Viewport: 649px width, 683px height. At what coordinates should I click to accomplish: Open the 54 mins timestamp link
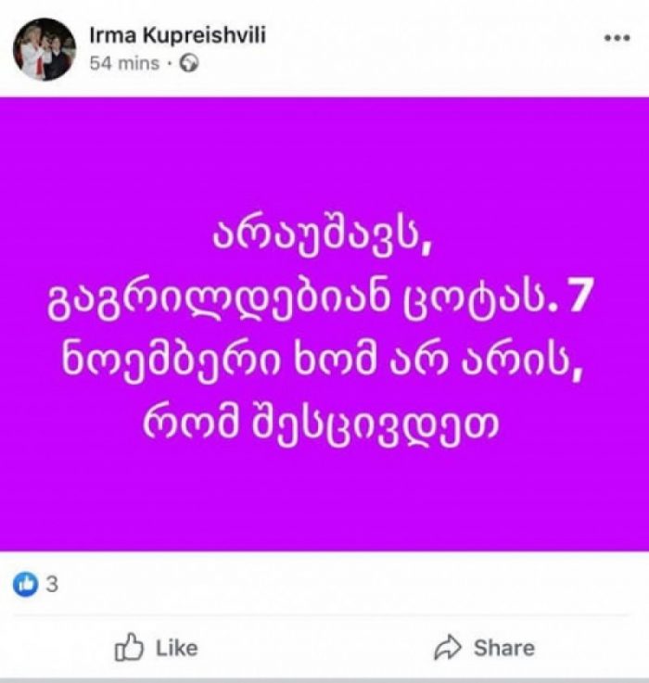coord(124,64)
